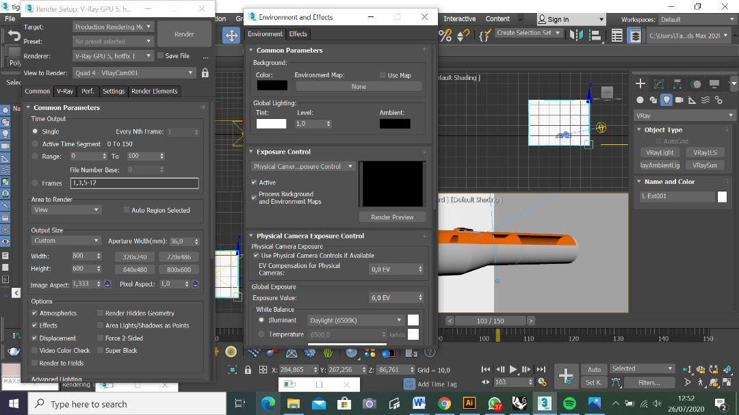Screen dimensions: 739x415
Task: Toggle Use Physical Camera Controls checkbox
Action: (x=256, y=255)
